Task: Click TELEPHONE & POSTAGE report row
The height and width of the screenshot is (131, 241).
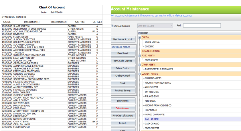Action: [x=26, y=69]
